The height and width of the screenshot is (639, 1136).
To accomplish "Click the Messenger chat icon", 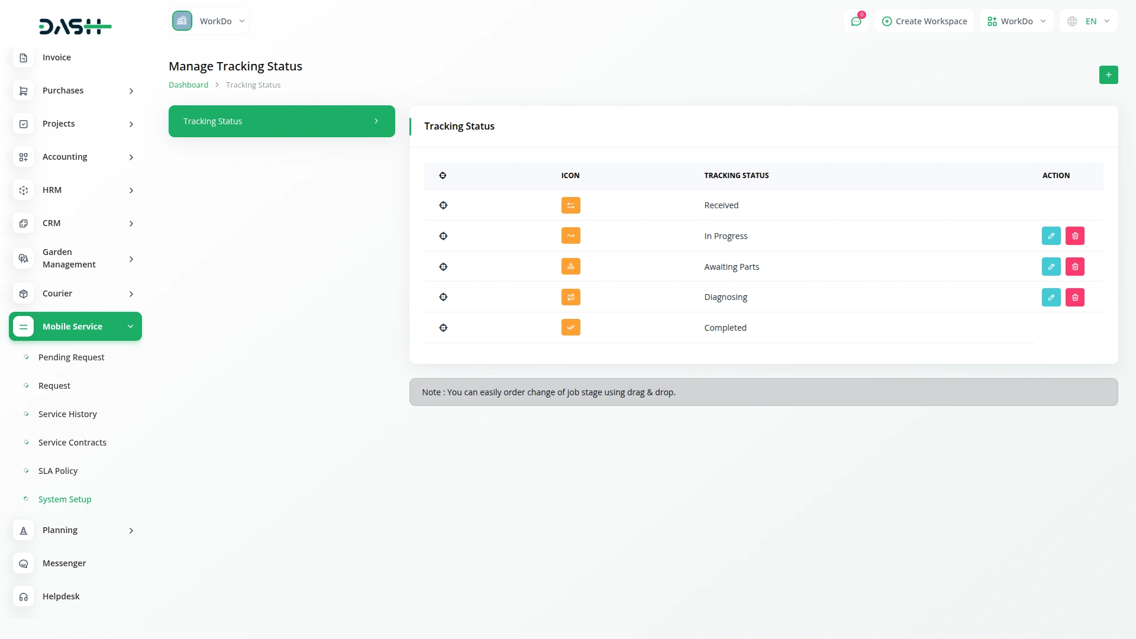I will pos(23,563).
